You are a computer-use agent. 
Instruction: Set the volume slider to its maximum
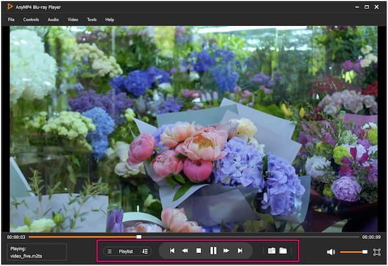click(x=367, y=252)
